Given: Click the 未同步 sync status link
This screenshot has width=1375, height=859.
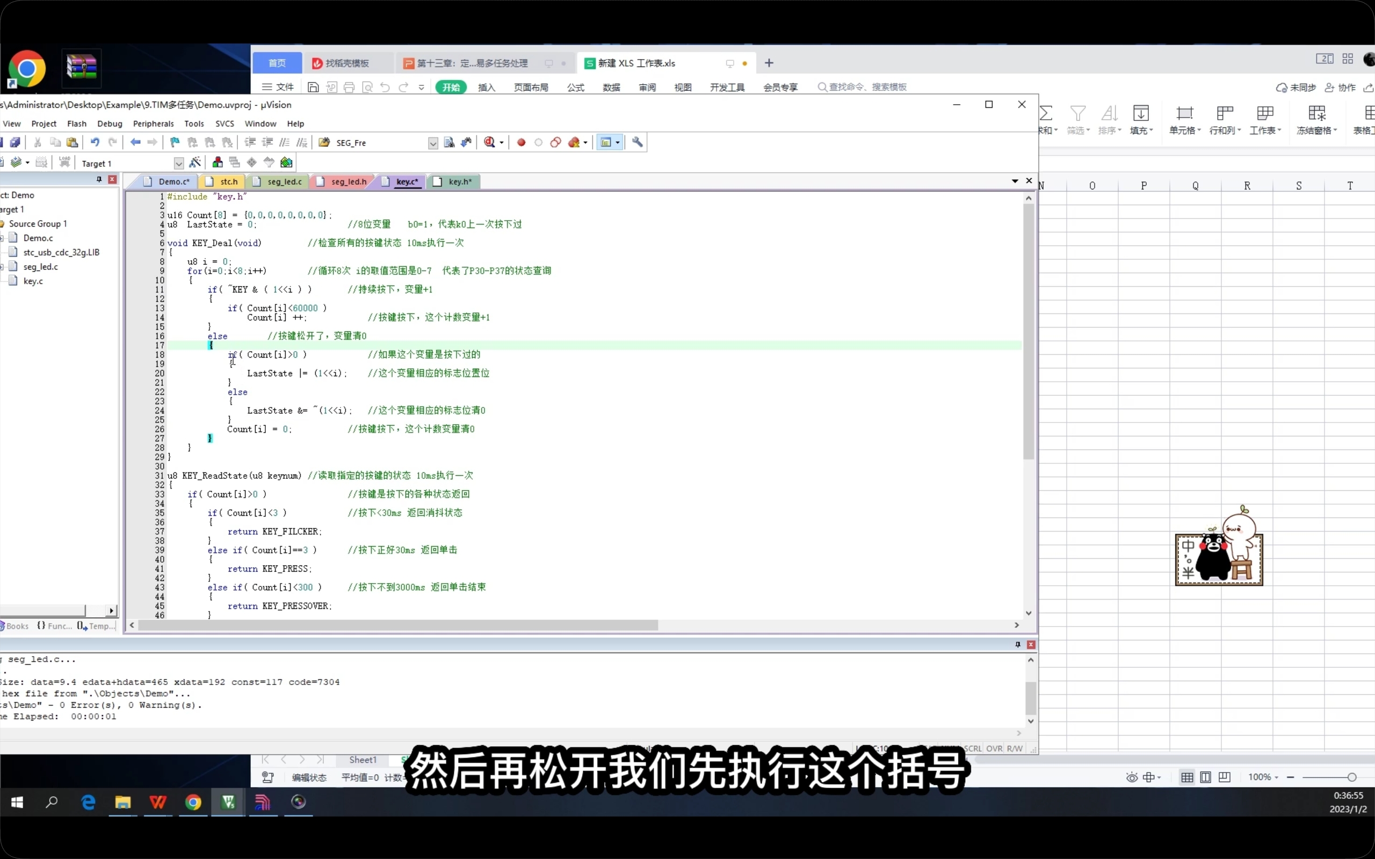Looking at the screenshot, I should (1296, 88).
